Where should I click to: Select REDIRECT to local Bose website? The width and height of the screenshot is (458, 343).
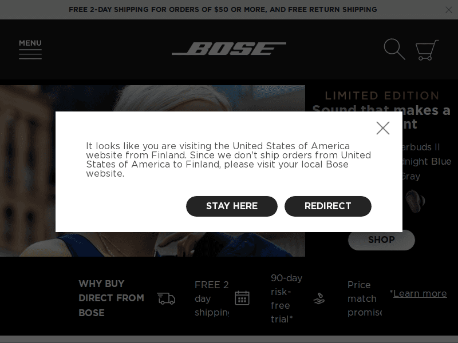click(x=328, y=206)
